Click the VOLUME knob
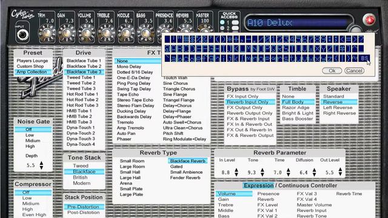This screenshot has height=218, width=388. click(86, 34)
